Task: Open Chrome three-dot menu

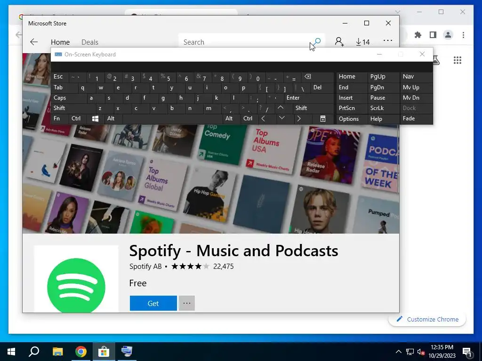Action: [463, 35]
